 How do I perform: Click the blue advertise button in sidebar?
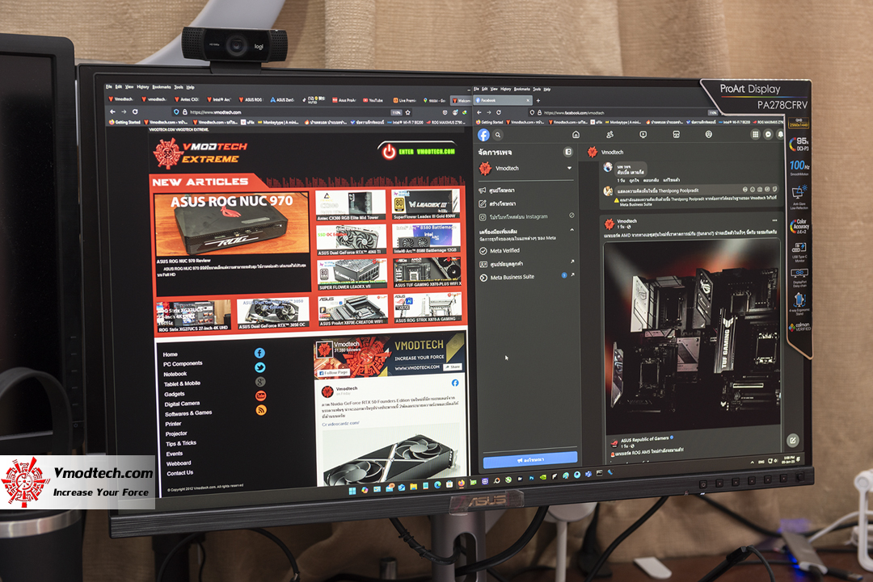pyautogui.click(x=529, y=460)
